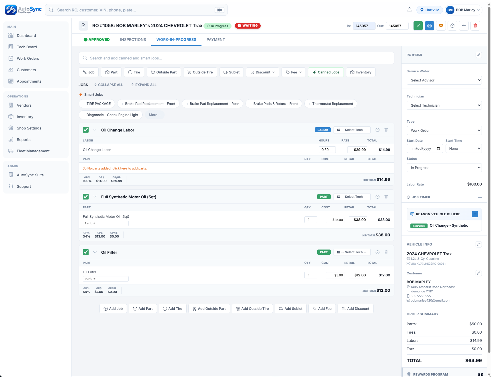Click the Canned Jobs button
The height and width of the screenshot is (377, 491).
[326, 72]
